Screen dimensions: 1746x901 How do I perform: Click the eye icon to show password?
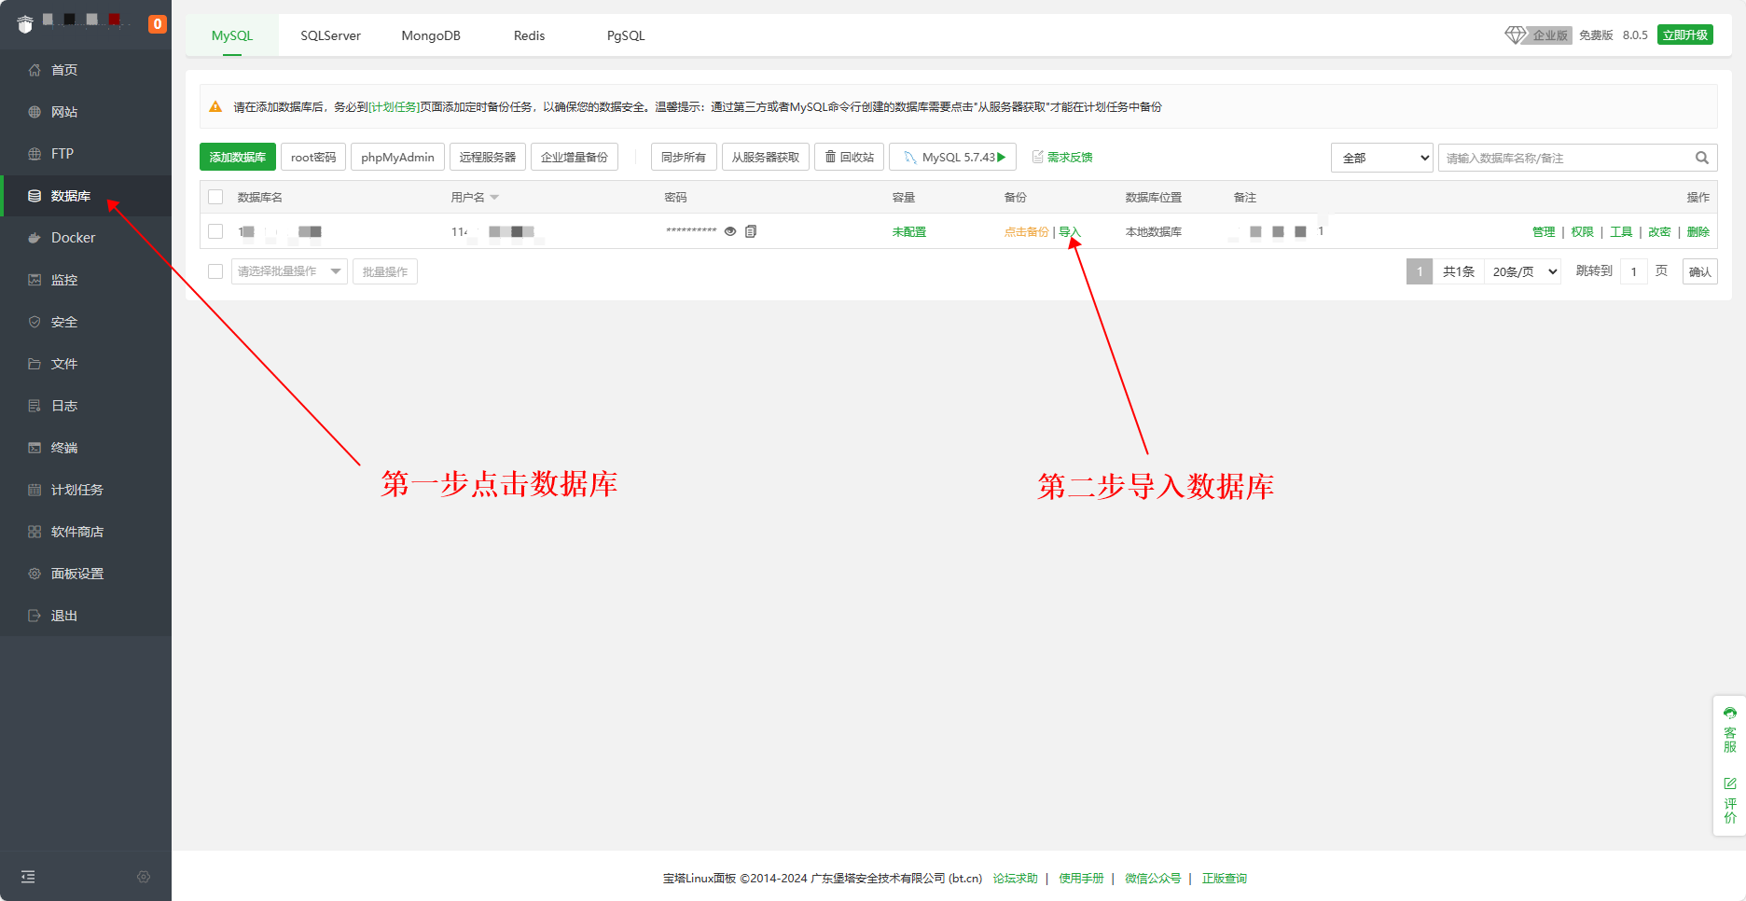(x=730, y=231)
